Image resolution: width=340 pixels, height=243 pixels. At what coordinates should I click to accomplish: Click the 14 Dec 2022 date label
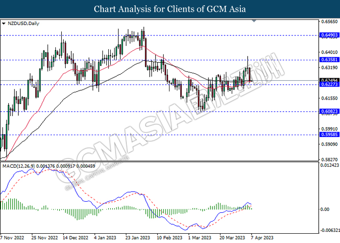tap(76, 238)
